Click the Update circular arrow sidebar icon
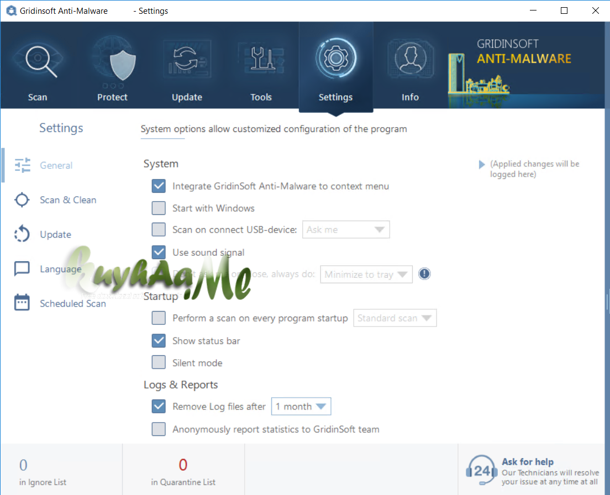This screenshot has height=495, width=610. (22, 234)
